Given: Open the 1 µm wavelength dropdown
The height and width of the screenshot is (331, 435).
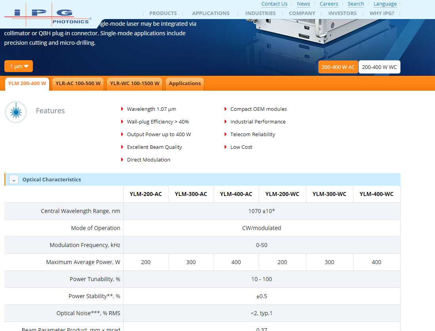Looking at the screenshot, I should click(x=19, y=66).
